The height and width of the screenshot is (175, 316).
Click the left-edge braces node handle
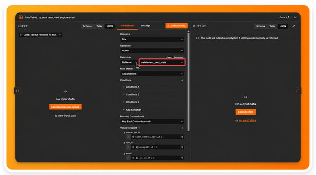point(17,91)
